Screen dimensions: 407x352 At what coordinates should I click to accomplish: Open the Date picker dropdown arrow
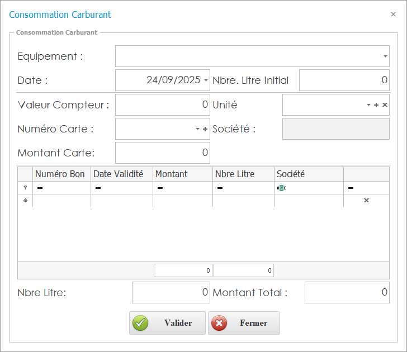[x=206, y=80]
